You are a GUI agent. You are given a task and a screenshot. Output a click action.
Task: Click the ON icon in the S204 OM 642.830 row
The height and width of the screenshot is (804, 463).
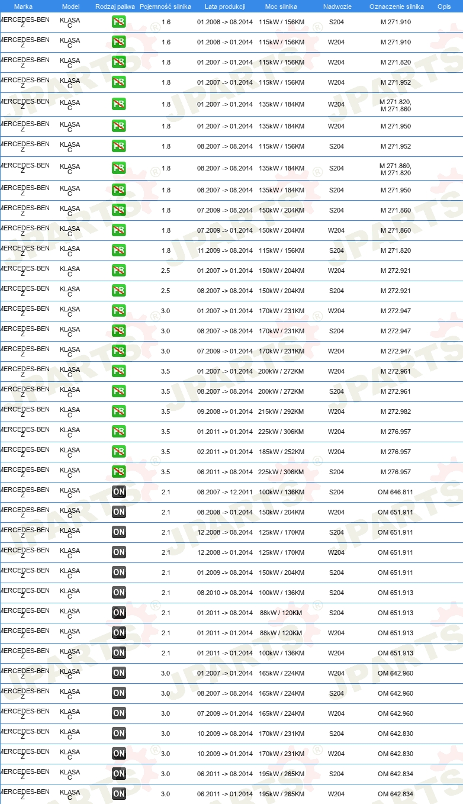click(119, 734)
